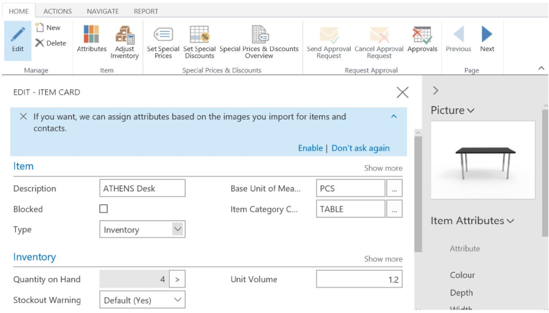Open Set Special Discounts
Viewport: 549px width, 313px height.
(x=200, y=42)
